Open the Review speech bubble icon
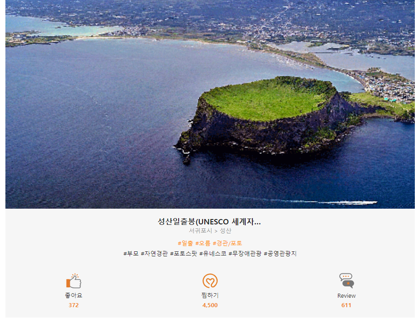 [346, 281]
